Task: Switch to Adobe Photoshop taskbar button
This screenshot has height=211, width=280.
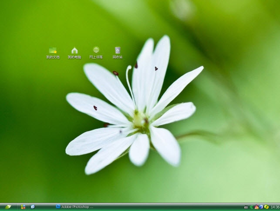Action: [74, 207]
